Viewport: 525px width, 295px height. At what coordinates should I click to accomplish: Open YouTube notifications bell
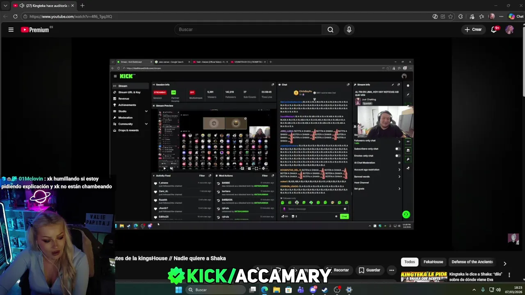[494, 29]
